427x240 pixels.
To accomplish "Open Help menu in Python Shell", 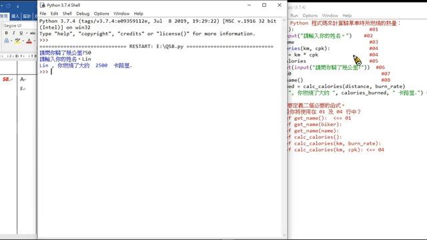I will pos(138,13).
